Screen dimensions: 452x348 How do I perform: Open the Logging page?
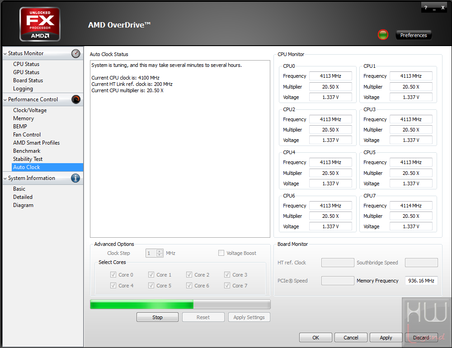pos(23,89)
